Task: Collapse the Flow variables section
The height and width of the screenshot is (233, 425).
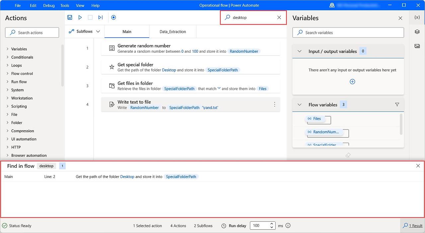Action: tap(299, 105)
